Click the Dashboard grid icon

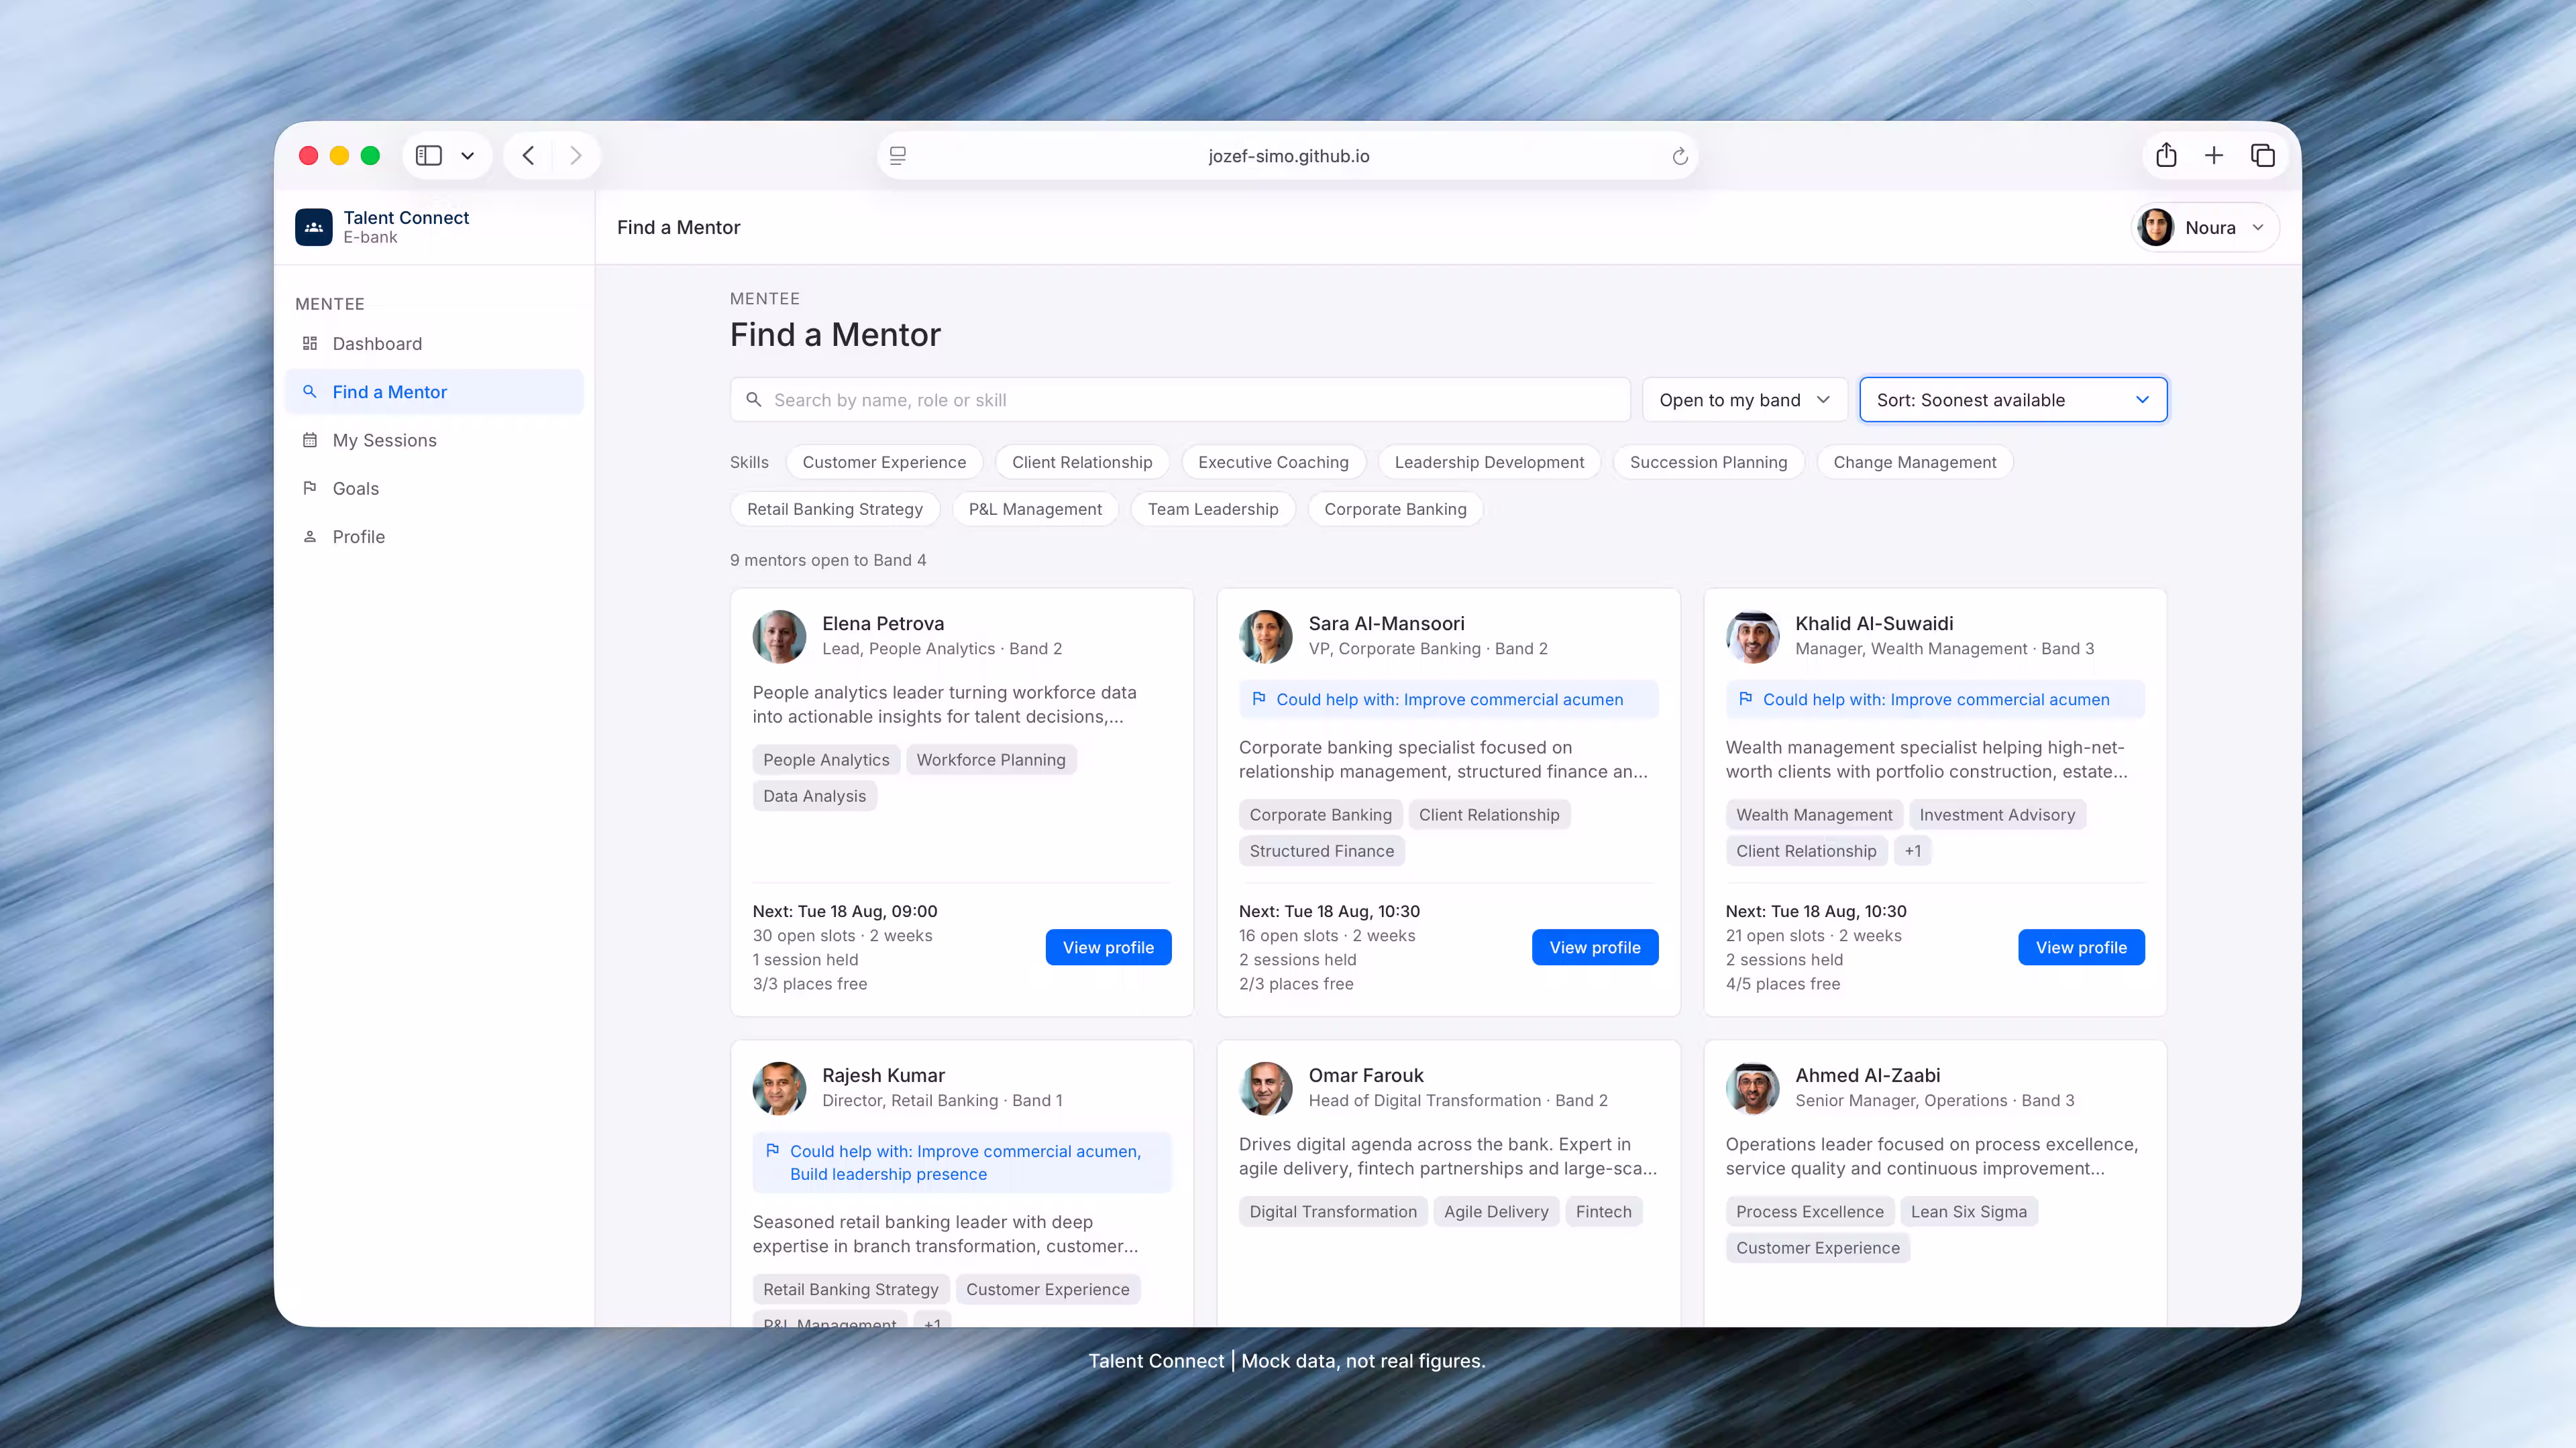(x=310, y=344)
